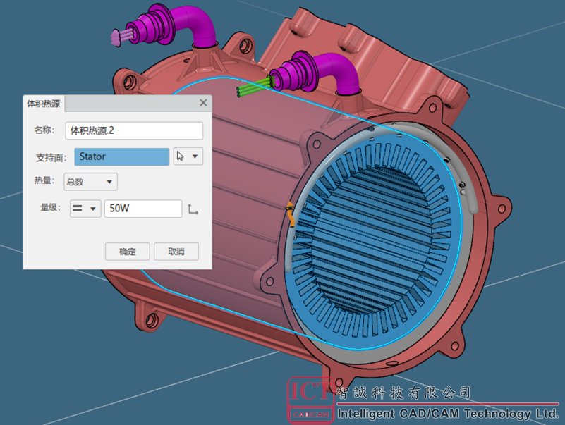Open the 热量 总数 dropdown
565x425 pixels.
tap(90, 182)
